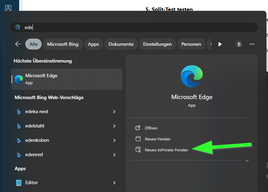Screen dimensions: 268x192
Task: Switch to the Apps filter tab
Action: tap(93, 44)
